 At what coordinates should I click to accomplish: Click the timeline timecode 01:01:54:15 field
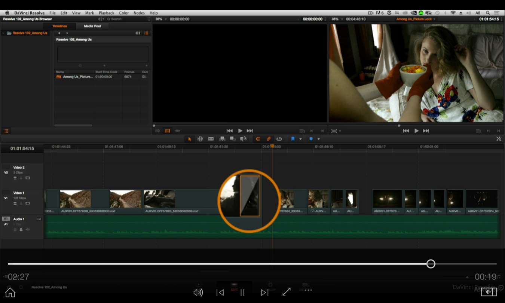(x=22, y=149)
